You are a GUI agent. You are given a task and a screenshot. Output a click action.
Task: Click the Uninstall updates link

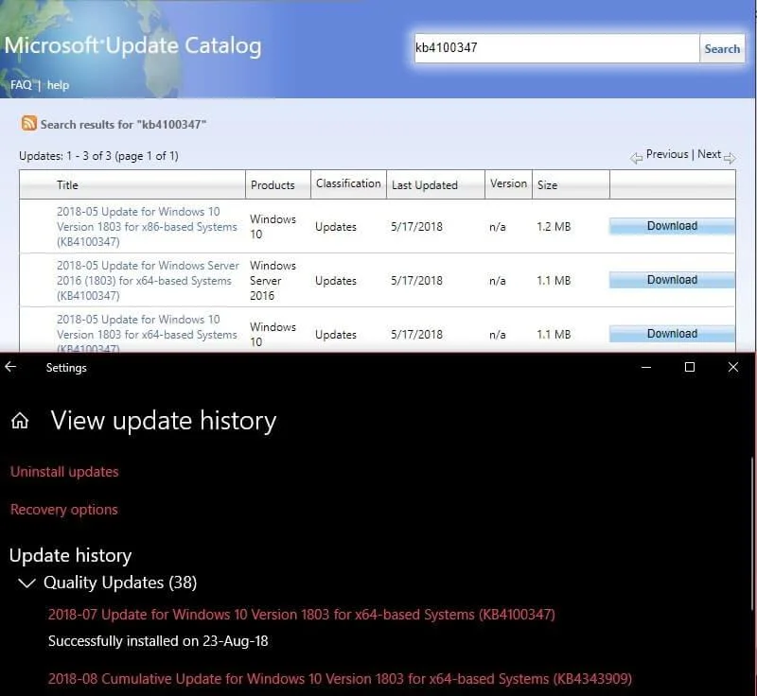(x=64, y=472)
